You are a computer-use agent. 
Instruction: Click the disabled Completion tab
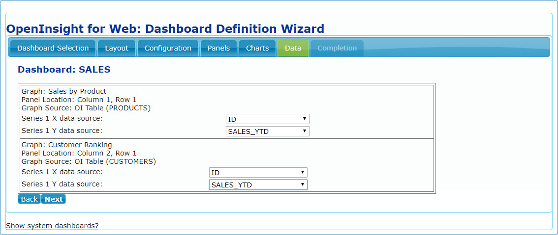tap(337, 48)
